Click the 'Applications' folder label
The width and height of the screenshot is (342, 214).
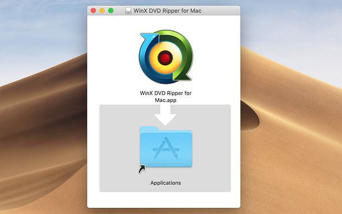[165, 183]
